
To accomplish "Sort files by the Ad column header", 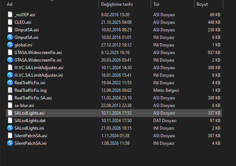I will click(9, 4).
